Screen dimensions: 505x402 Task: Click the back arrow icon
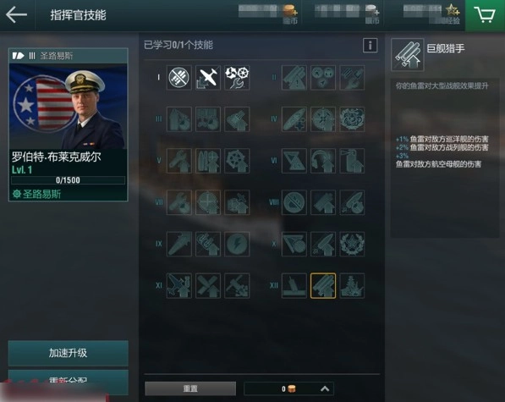tap(16, 15)
